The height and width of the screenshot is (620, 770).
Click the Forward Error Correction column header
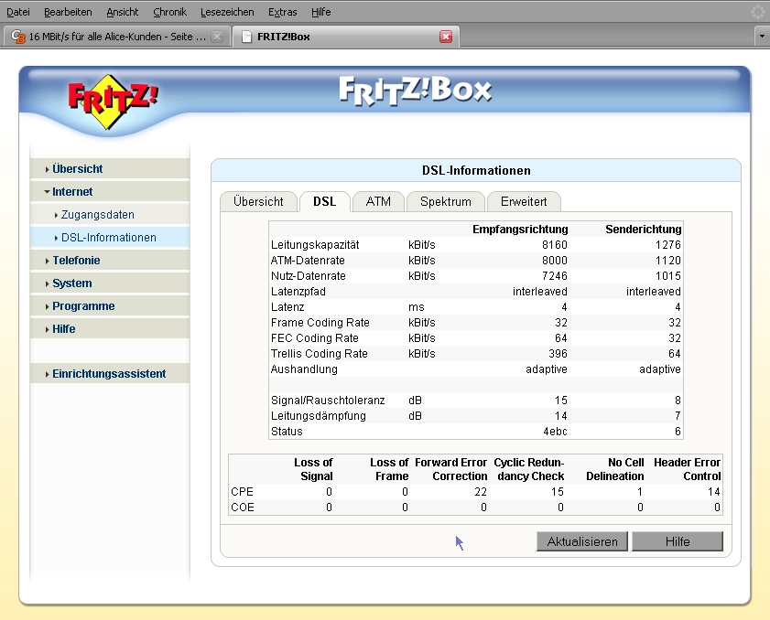(450, 469)
